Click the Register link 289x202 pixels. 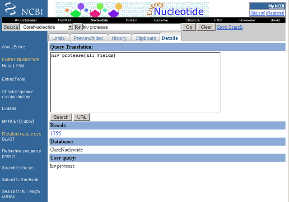[x=275, y=13]
